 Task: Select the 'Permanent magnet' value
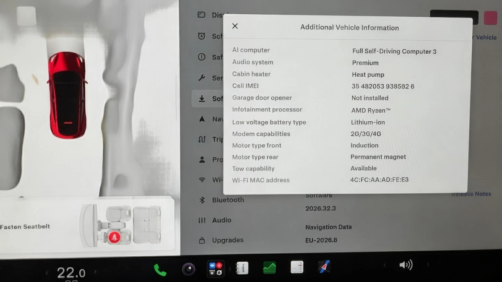[378, 157]
